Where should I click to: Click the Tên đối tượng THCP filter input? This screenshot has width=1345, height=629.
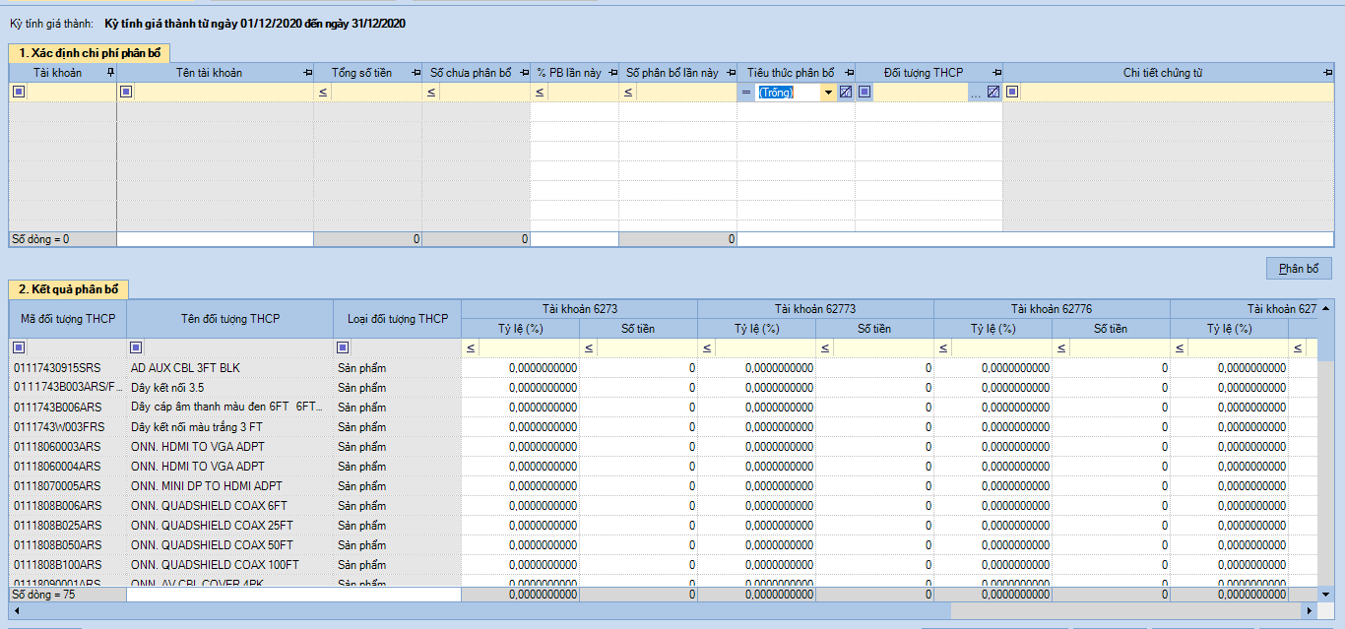coord(237,348)
